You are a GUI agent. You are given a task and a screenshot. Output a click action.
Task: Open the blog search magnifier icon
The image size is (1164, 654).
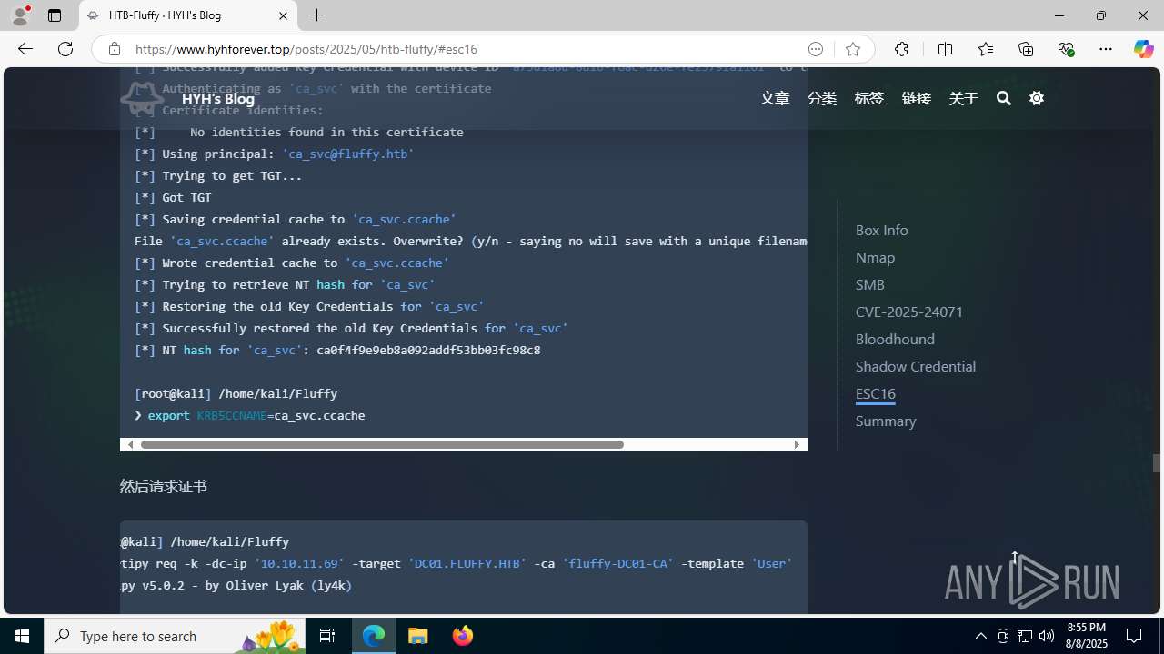pyautogui.click(x=1004, y=98)
